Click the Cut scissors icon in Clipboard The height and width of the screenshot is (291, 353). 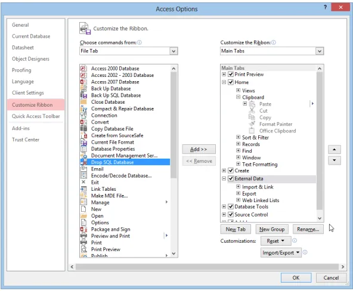(x=252, y=111)
